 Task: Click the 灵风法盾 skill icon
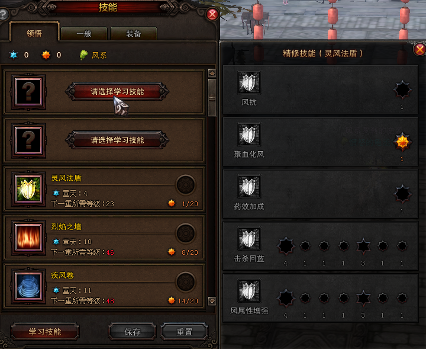coord(28,189)
